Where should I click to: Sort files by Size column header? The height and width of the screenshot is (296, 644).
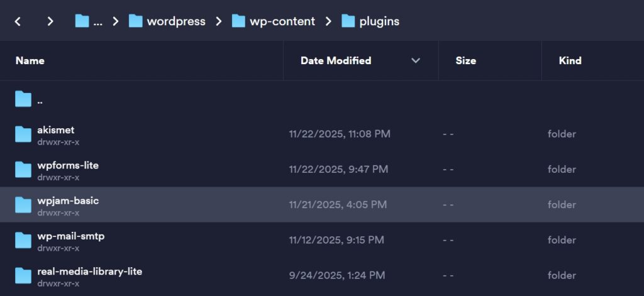point(465,61)
